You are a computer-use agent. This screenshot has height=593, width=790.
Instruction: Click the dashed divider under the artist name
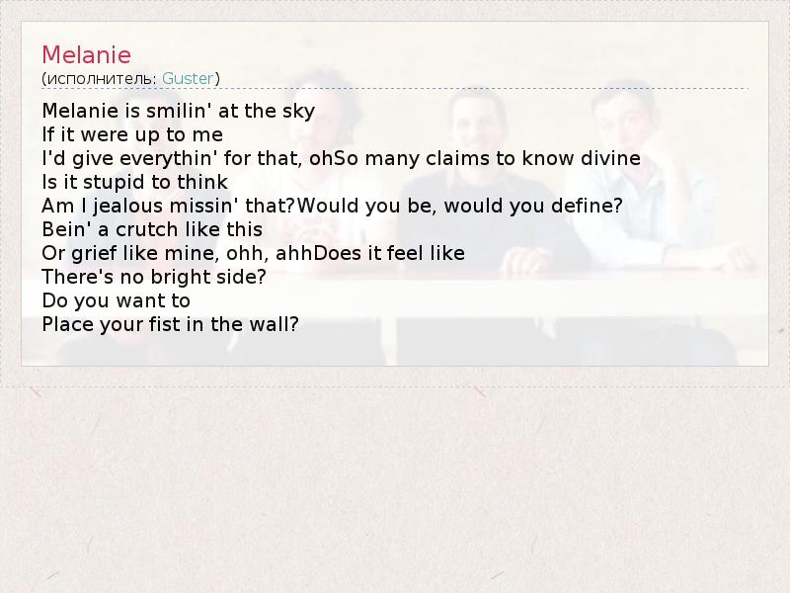[x=395, y=89]
